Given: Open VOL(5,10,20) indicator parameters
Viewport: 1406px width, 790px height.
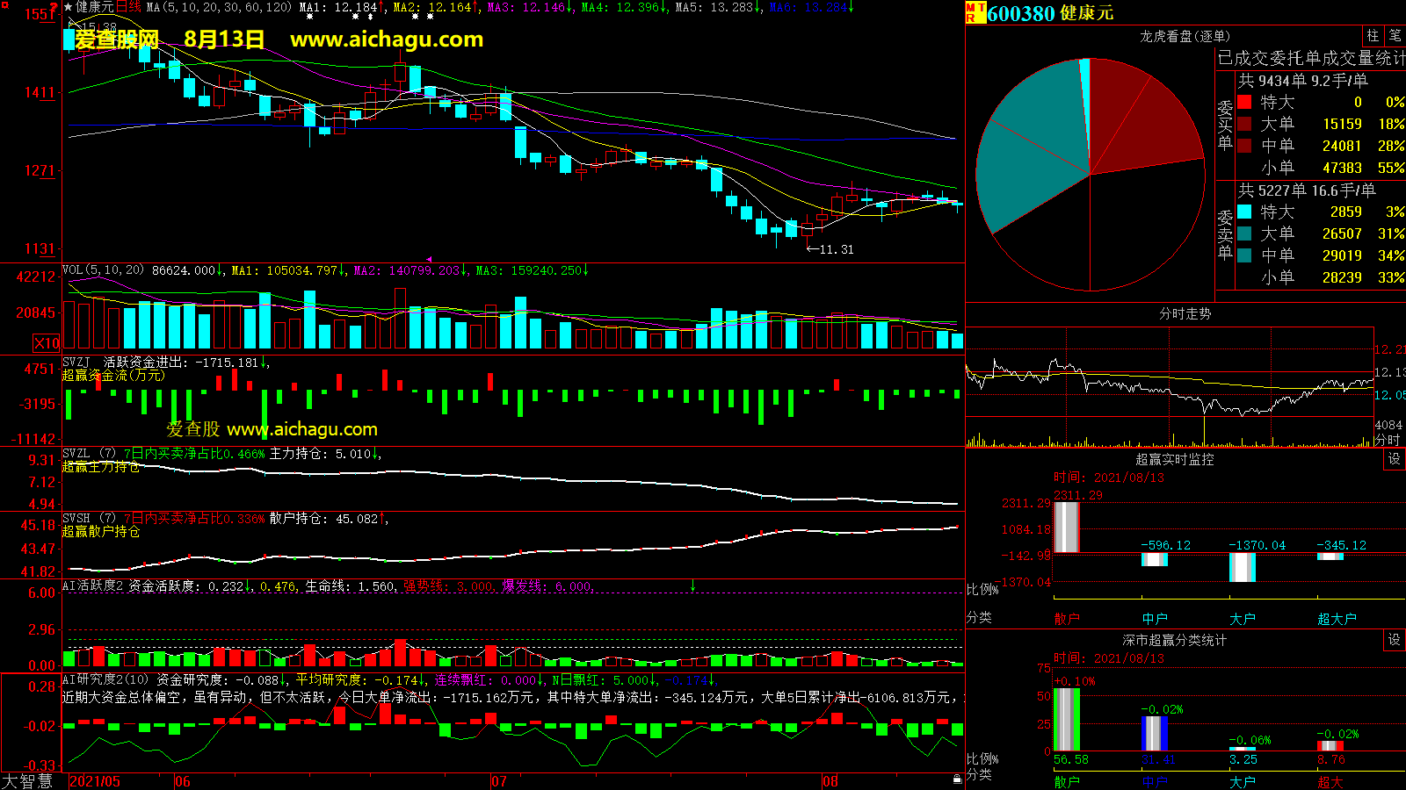Looking at the screenshot, I should click(103, 270).
